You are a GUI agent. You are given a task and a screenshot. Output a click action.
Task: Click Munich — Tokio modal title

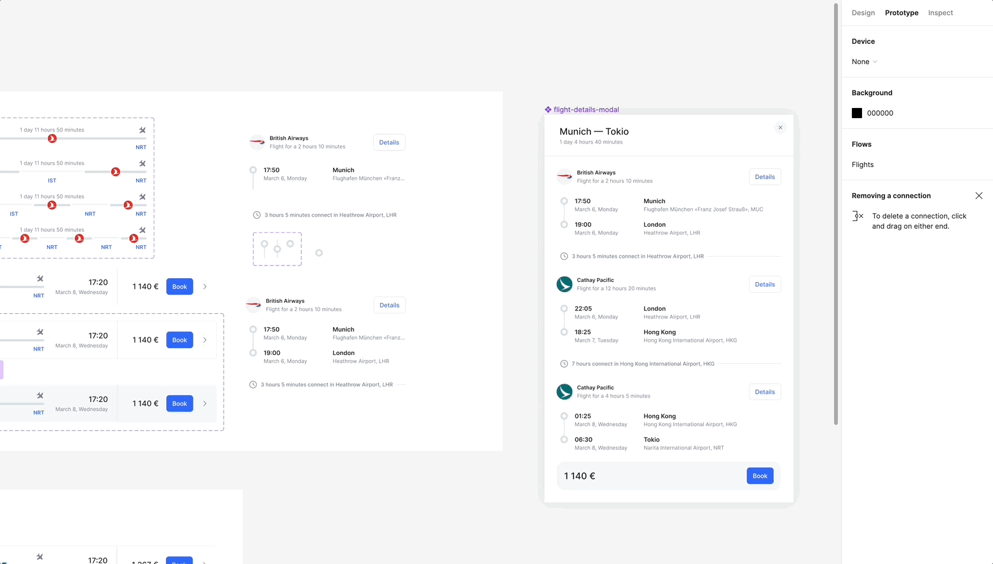594,131
